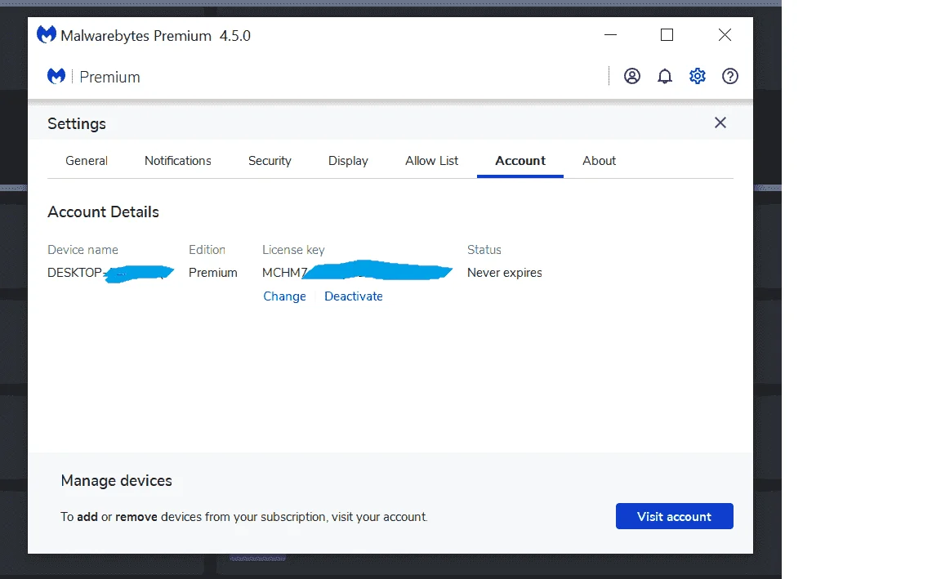Viewport: 941px width, 579px height.
Task: Open the Allow List tab
Action: (431, 161)
